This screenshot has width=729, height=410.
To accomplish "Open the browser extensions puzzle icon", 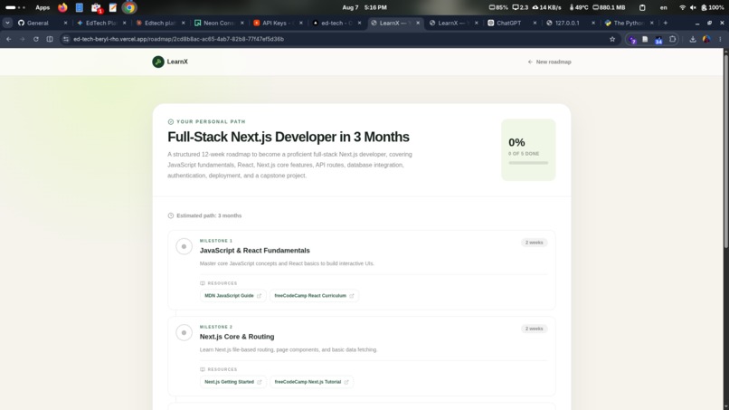I will tap(672, 40).
